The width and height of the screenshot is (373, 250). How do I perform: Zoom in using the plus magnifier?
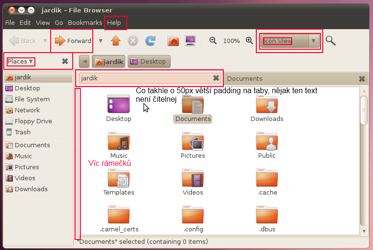click(x=249, y=41)
